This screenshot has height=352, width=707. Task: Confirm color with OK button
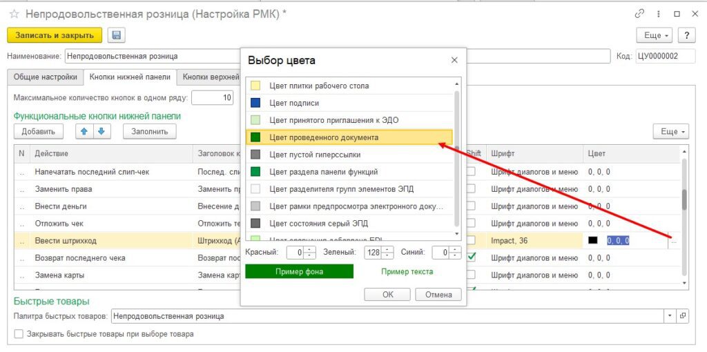tap(387, 294)
